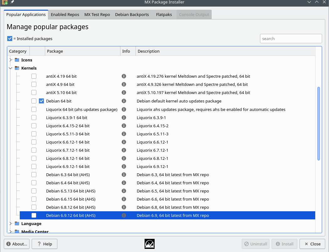This screenshot has height=252, width=329.
Task: Click the Description column header
Action: pyautogui.click(x=226, y=51)
